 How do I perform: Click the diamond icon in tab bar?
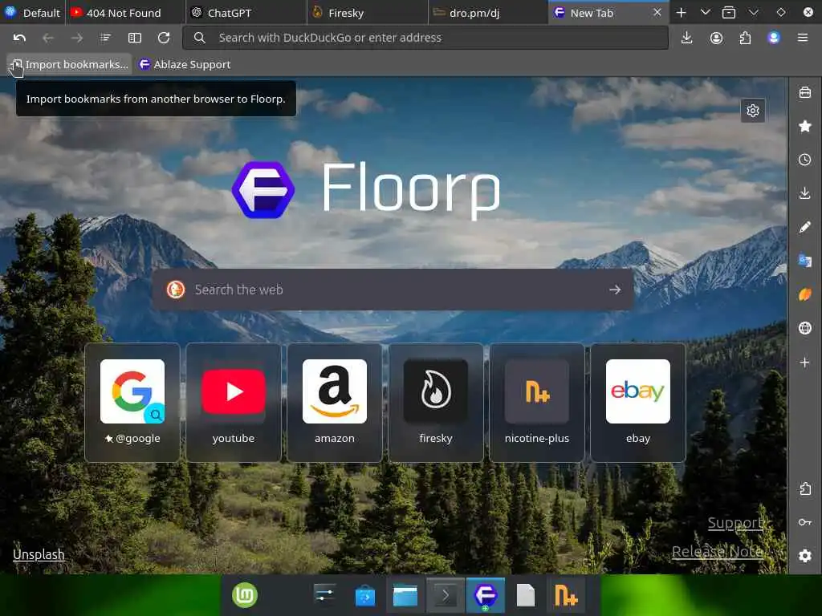click(780, 13)
